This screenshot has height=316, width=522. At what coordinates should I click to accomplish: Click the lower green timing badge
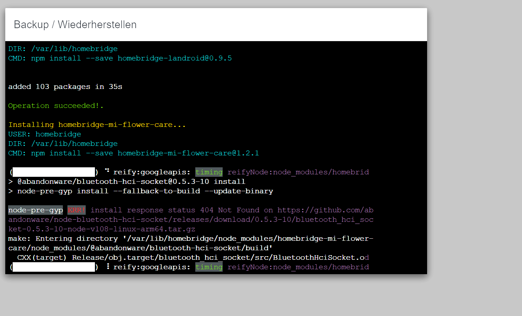[x=209, y=267]
